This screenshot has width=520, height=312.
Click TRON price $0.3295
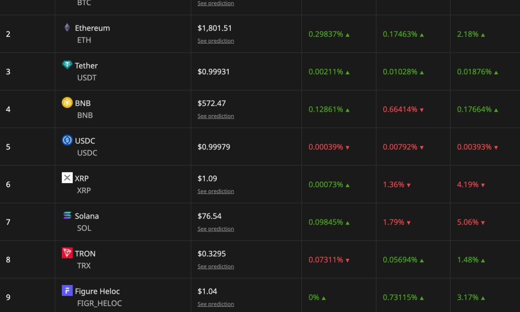click(212, 254)
